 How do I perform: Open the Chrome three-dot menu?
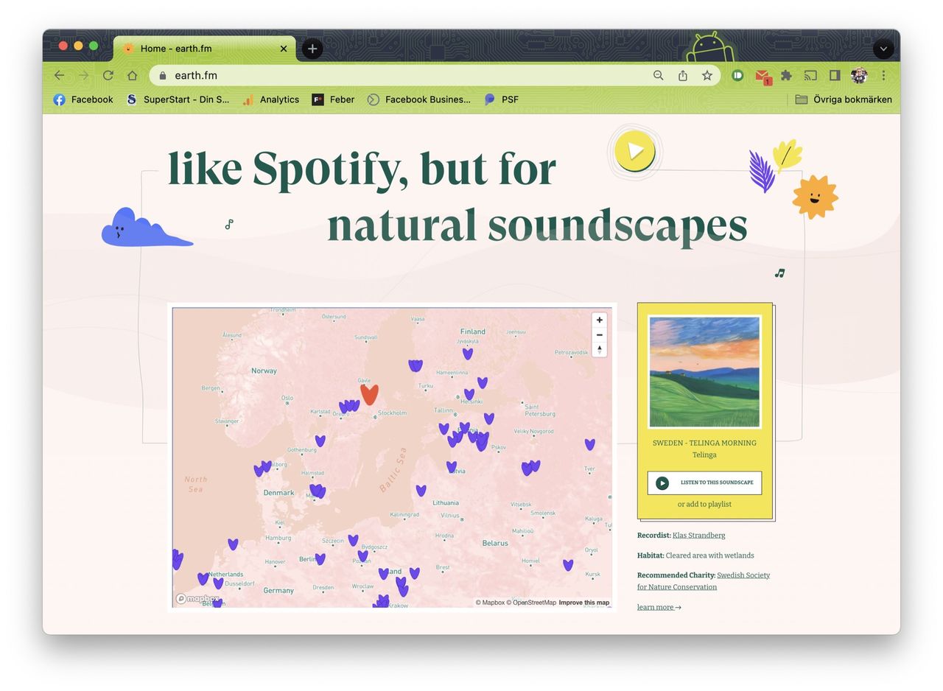(883, 75)
